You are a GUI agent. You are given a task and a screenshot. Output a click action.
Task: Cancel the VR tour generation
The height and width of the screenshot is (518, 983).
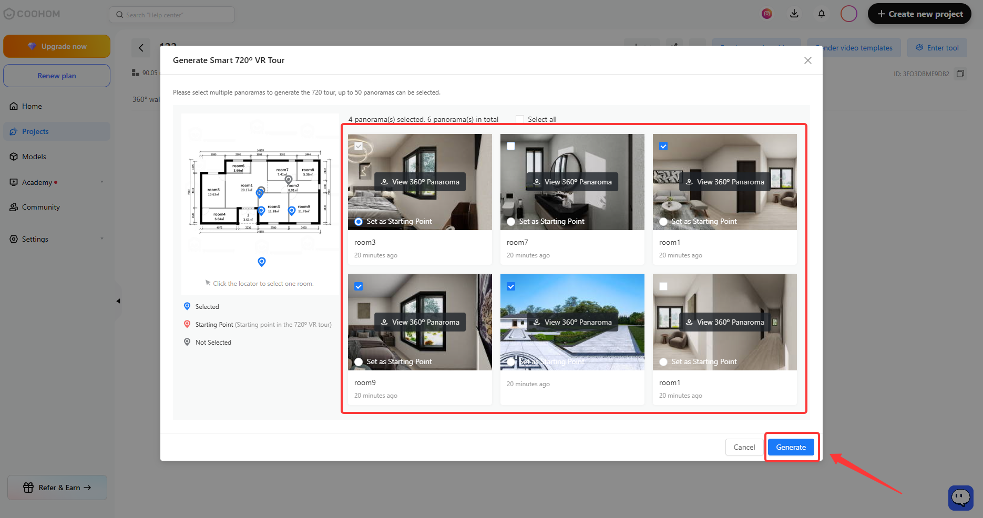744,447
